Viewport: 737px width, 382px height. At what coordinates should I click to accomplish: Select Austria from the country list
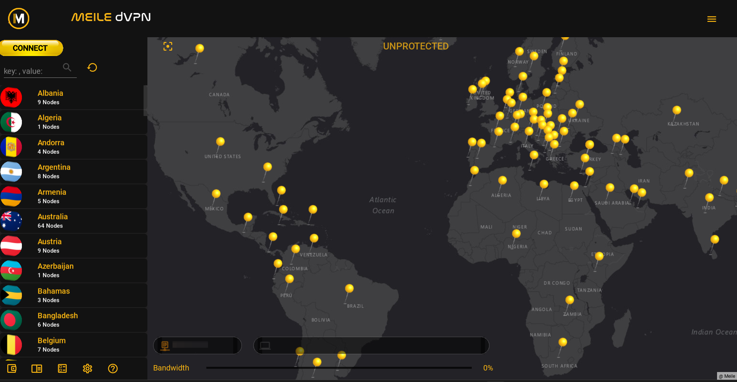click(x=74, y=246)
